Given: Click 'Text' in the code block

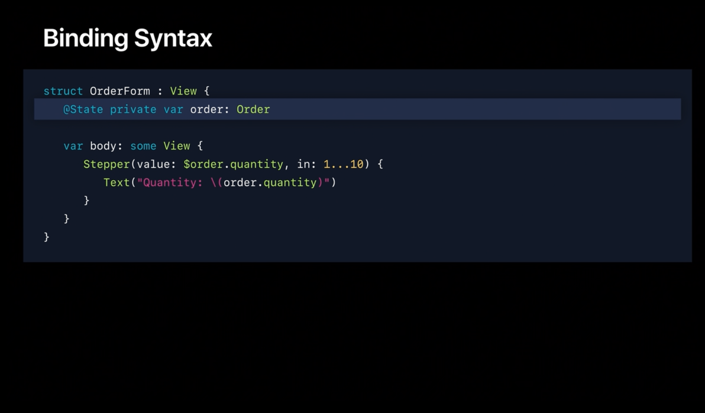Looking at the screenshot, I should 117,183.
